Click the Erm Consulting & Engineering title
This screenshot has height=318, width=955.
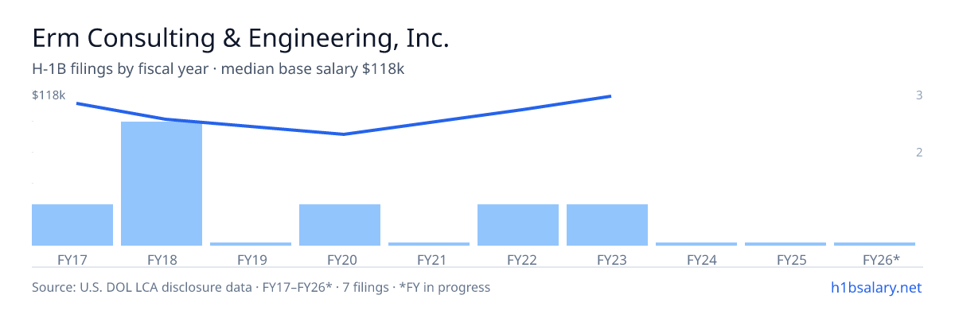pos(240,38)
